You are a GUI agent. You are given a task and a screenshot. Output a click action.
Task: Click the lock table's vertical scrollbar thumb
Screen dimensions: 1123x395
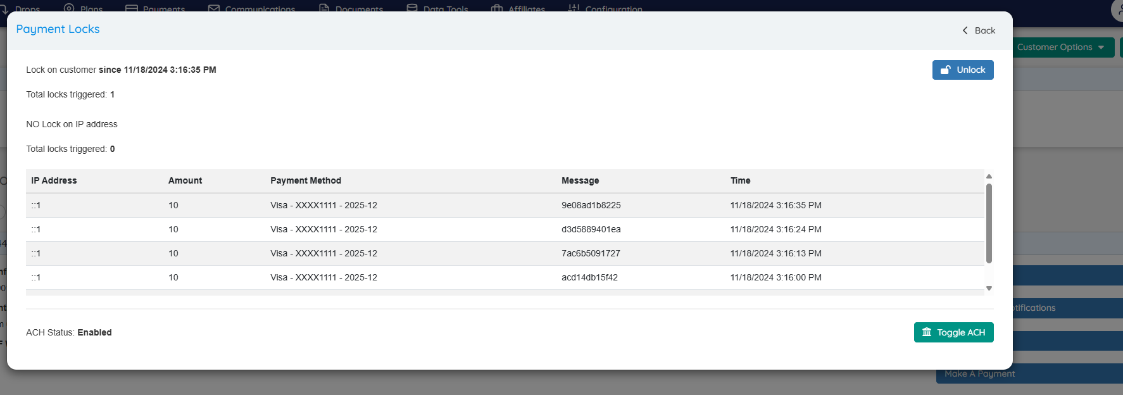coord(989,223)
